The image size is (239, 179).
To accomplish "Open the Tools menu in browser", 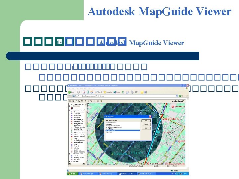I will click(x=89, y=88).
